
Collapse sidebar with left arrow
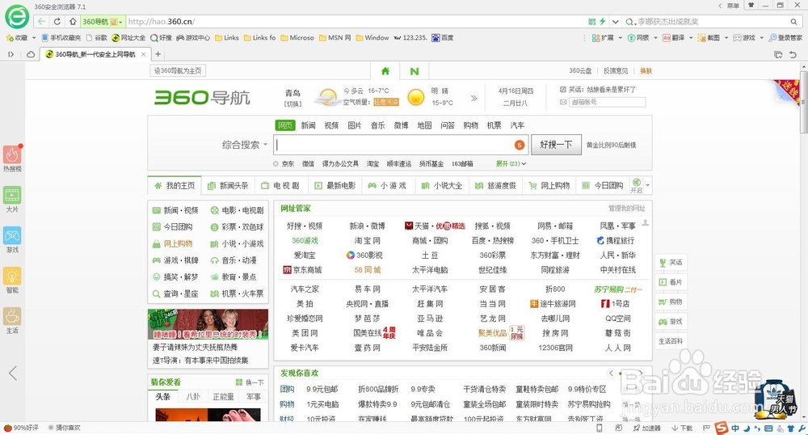tap(13, 374)
